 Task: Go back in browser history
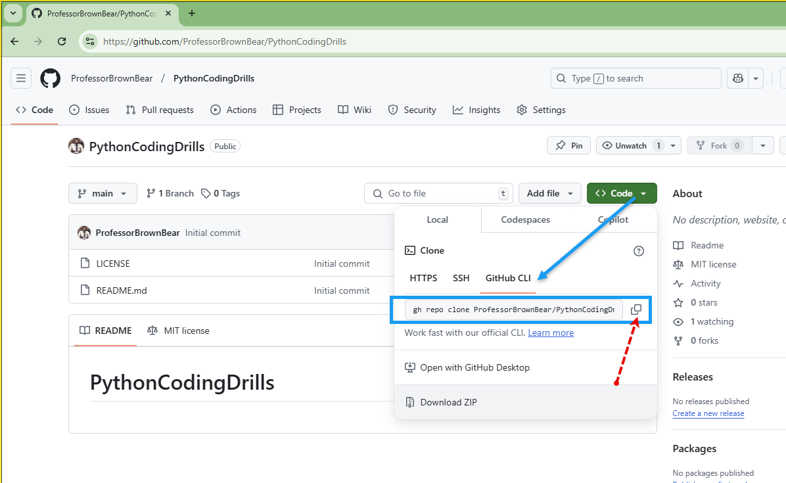(x=14, y=41)
